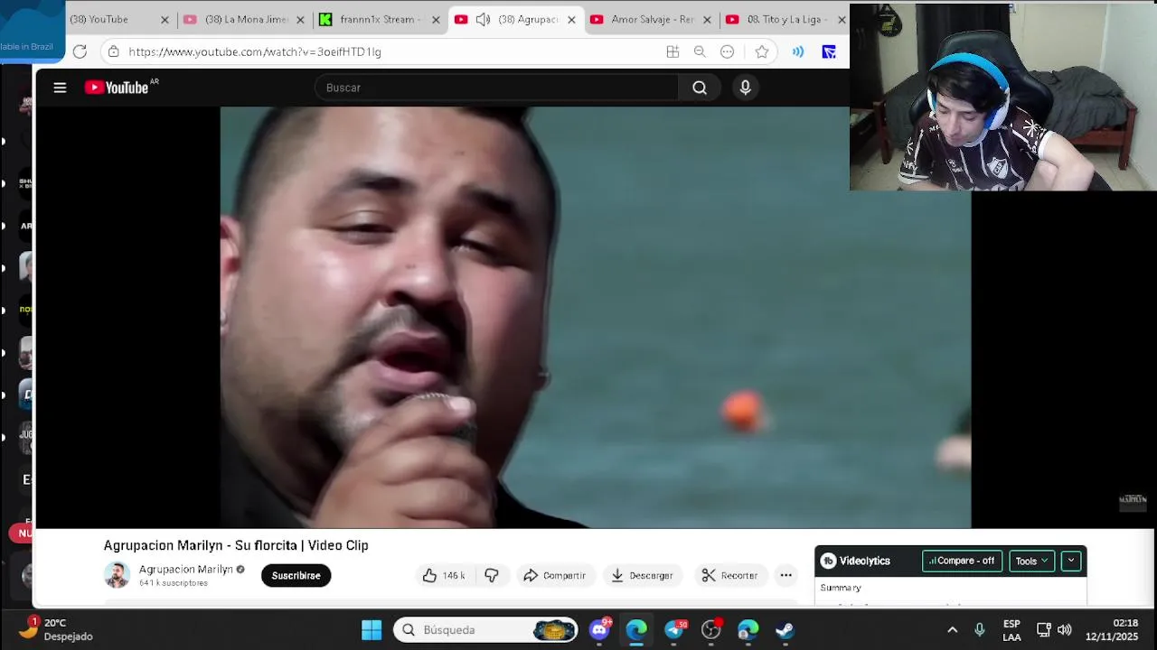1157x650 pixels.
Task: Pause the video by clicking the player
Action: [x=595, y=317]
